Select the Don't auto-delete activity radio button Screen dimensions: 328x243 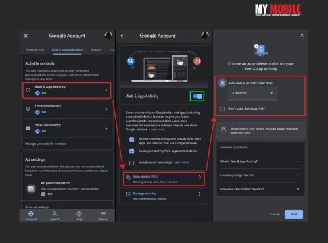coord(222,109)
